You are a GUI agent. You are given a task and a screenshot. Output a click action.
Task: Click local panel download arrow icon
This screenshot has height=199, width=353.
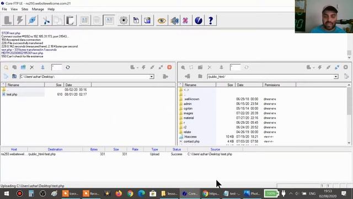pos(42,67)
